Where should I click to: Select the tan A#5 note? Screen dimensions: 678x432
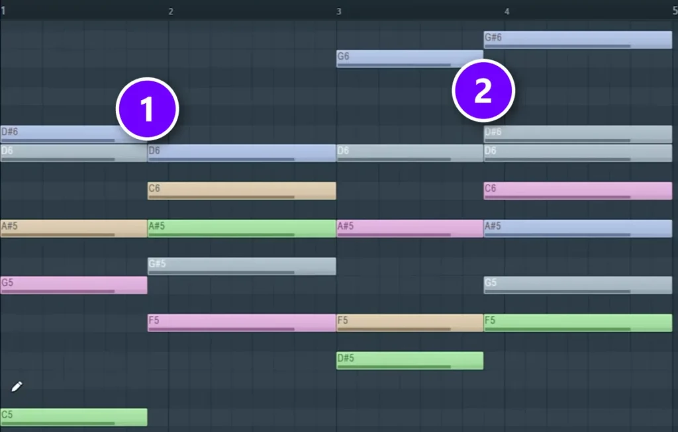coord(73,228)
